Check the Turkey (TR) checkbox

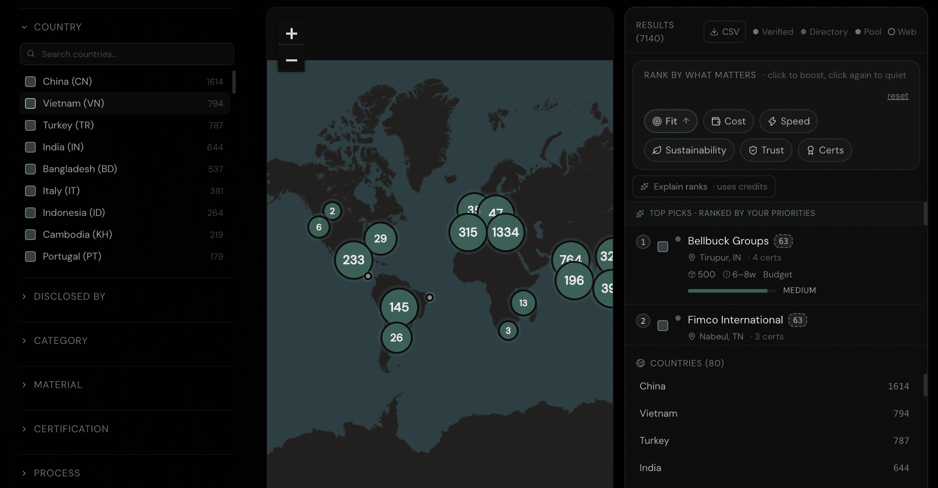[30, 125]
